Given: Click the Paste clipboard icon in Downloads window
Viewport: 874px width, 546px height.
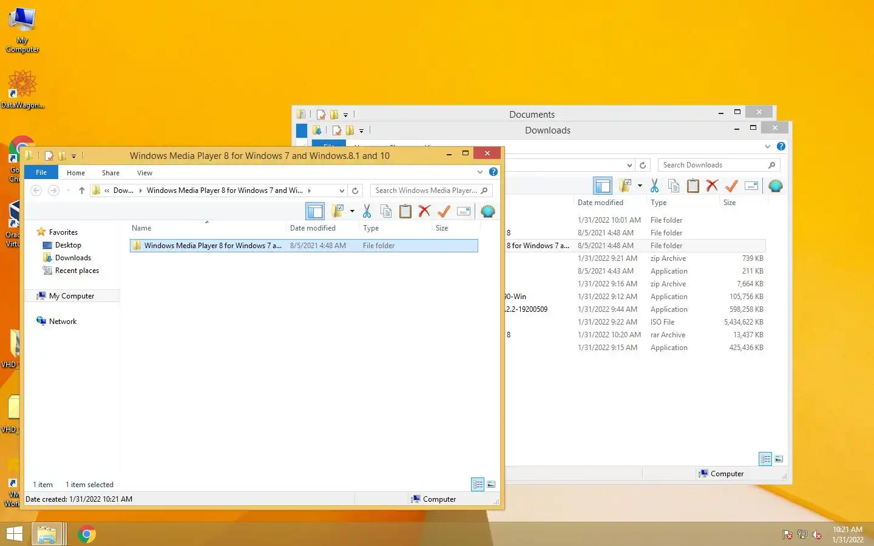Looking at the screenshot, I should coord(693,186).
